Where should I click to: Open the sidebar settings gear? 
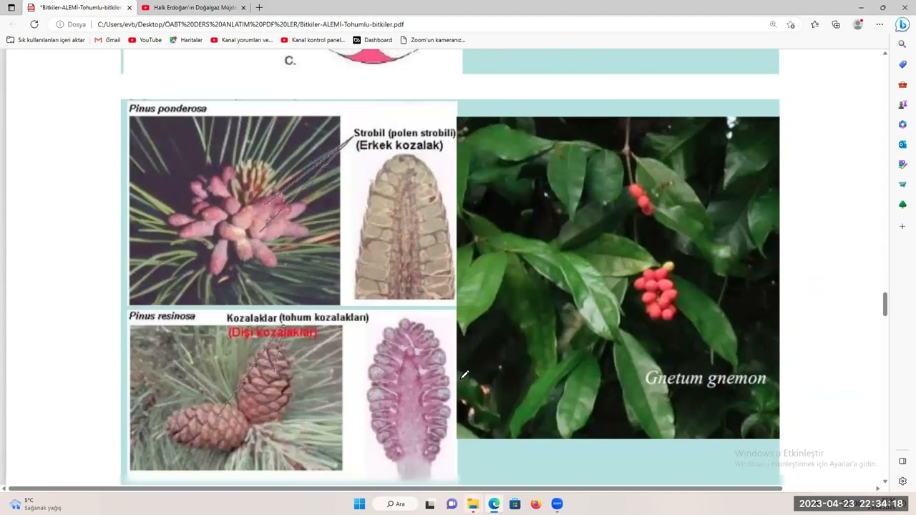click(902, 481)
